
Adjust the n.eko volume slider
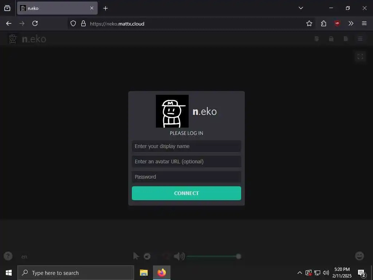213,256
